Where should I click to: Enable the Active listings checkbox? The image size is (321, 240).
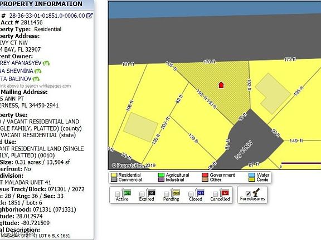[117, 194]
